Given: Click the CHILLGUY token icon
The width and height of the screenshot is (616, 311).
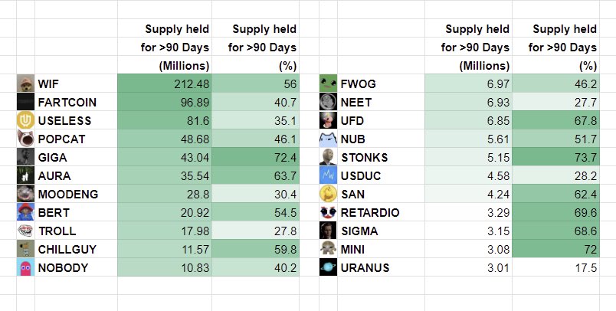Looking at the screenshot, I should (25, 249).
